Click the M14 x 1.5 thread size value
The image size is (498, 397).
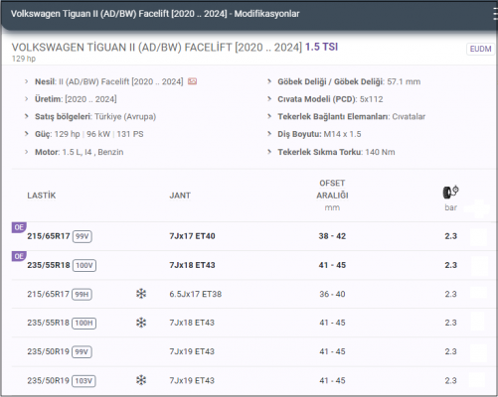342,134
